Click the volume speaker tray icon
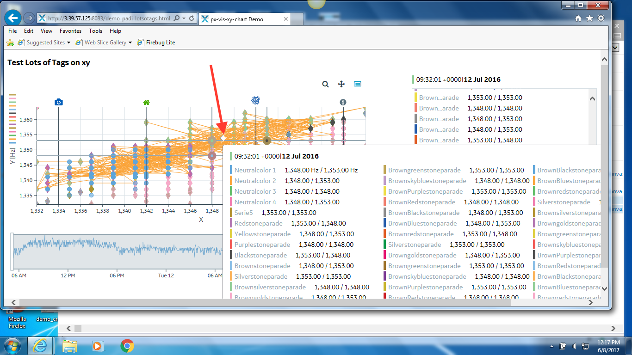632x355 pixels. (574, 346)
